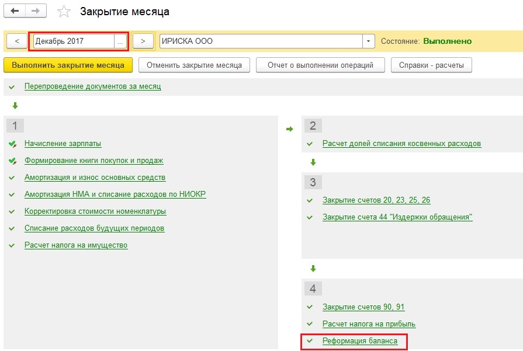Click the back navigation arrow
This screenshot has width=523, height=351.
15,11
